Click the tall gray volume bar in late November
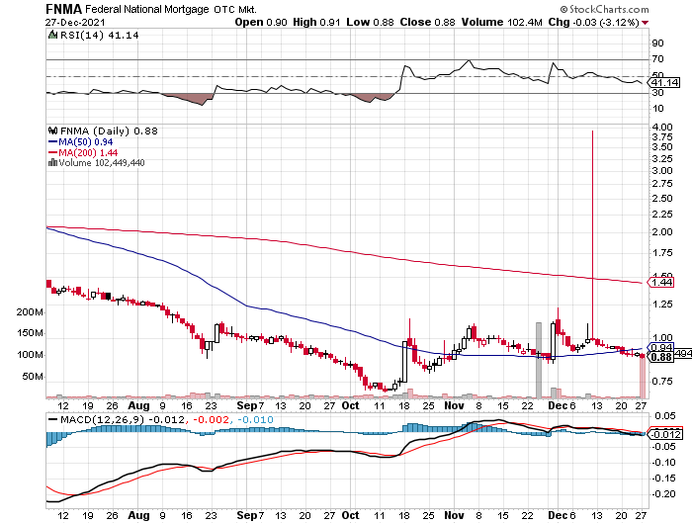The image size is (692, 524). [539, 360]
